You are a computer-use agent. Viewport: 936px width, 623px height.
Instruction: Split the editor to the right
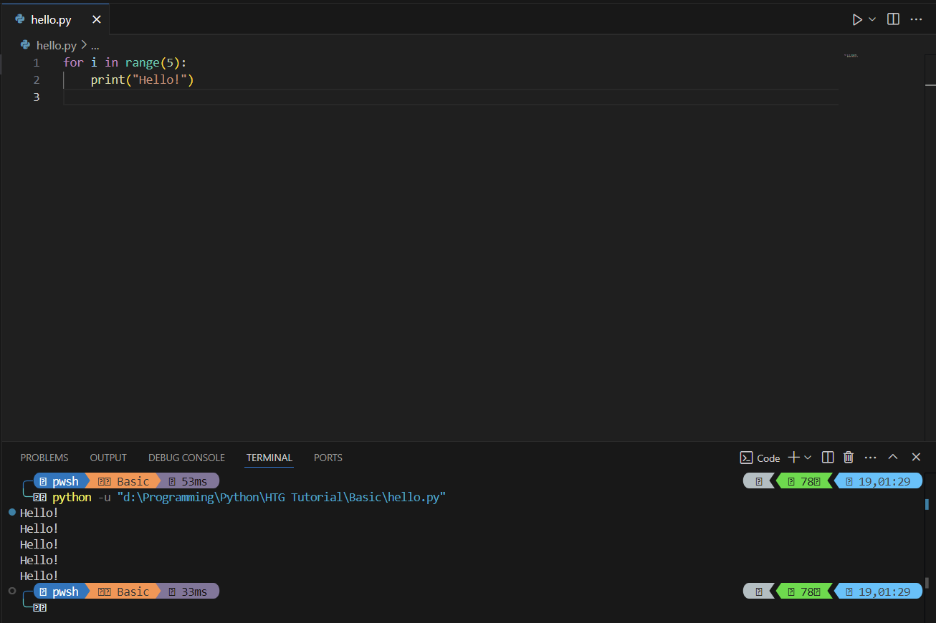[x=893, y=19]
